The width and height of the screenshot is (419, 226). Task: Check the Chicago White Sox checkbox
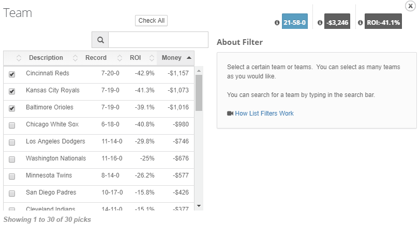pyautogui.click(x=12, y=125)
